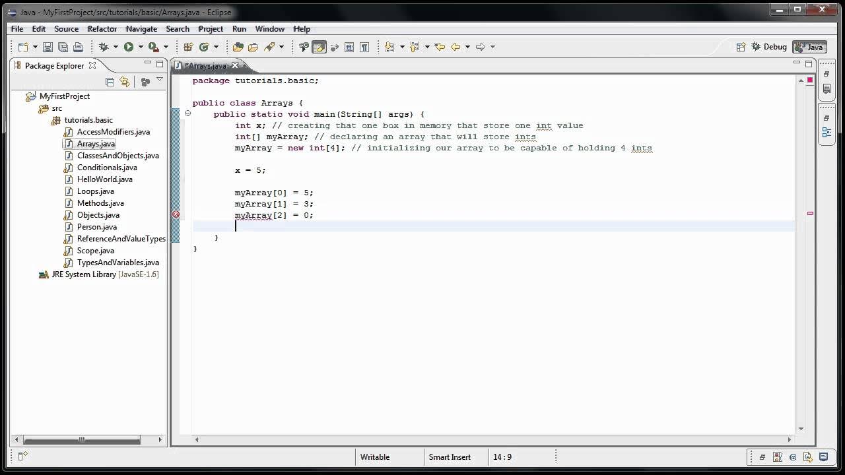845x475 pixels.
Task: Start debugging with the bug icon
Action: [103, 47]
